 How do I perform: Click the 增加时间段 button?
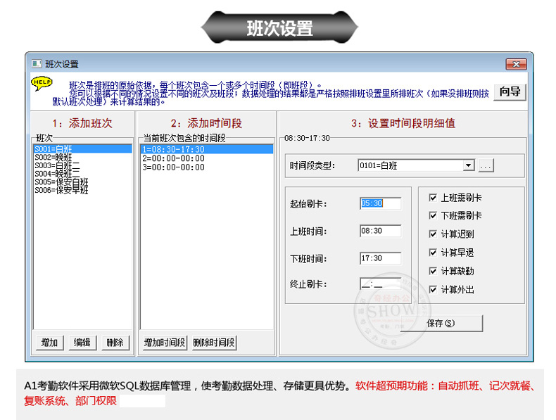[165, 343]
